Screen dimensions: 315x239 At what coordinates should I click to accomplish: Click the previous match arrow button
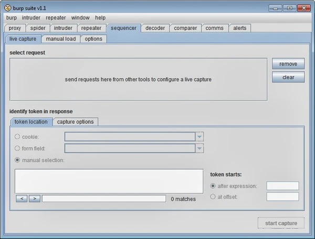[x=22, y=199]
